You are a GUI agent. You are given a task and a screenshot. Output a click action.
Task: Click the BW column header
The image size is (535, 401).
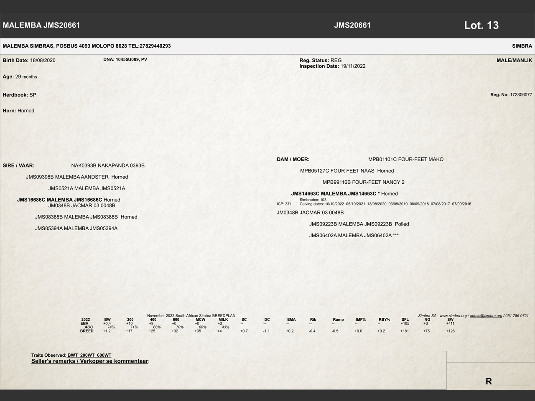(107, 320)
